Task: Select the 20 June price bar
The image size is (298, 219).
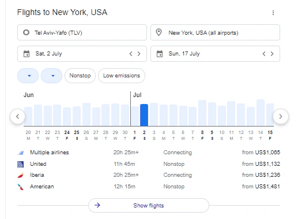Action: pos(28,116)
